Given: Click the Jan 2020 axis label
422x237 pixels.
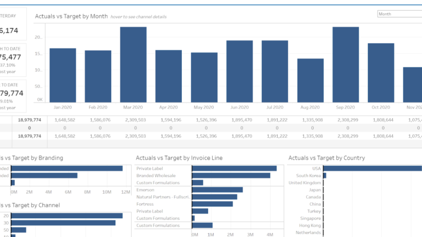Looking at the screenshot, I should coord(63,107).
